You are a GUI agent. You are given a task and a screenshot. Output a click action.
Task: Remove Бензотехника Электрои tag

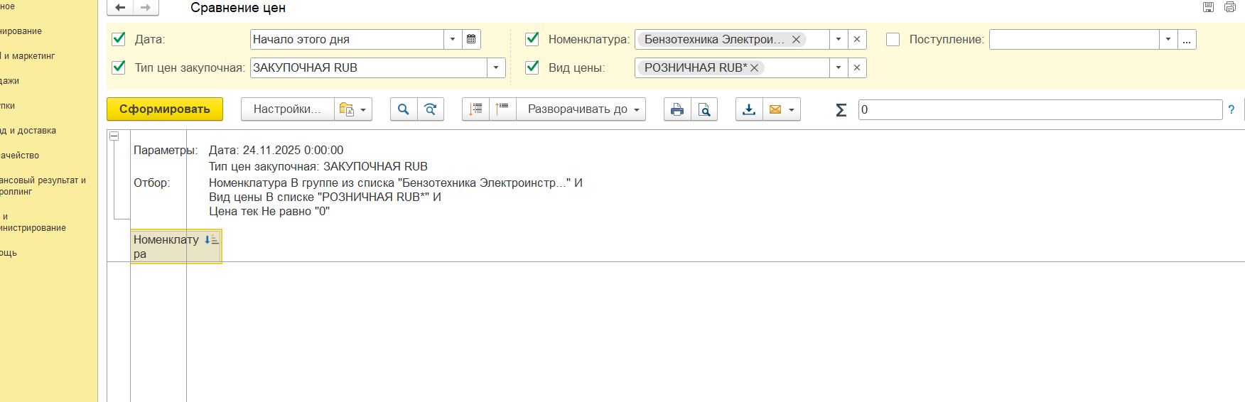tap(797, 39)
